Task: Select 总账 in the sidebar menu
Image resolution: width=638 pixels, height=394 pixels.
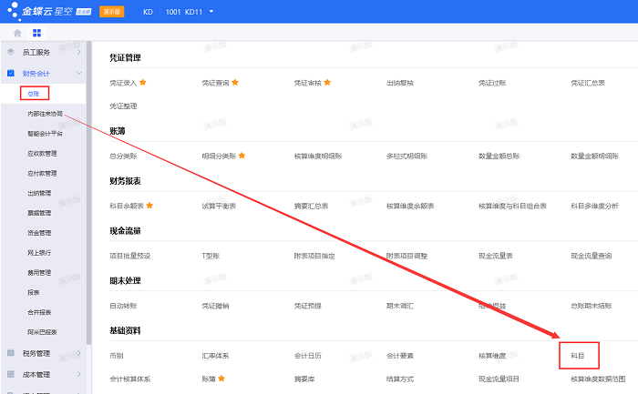Action: 34,93
